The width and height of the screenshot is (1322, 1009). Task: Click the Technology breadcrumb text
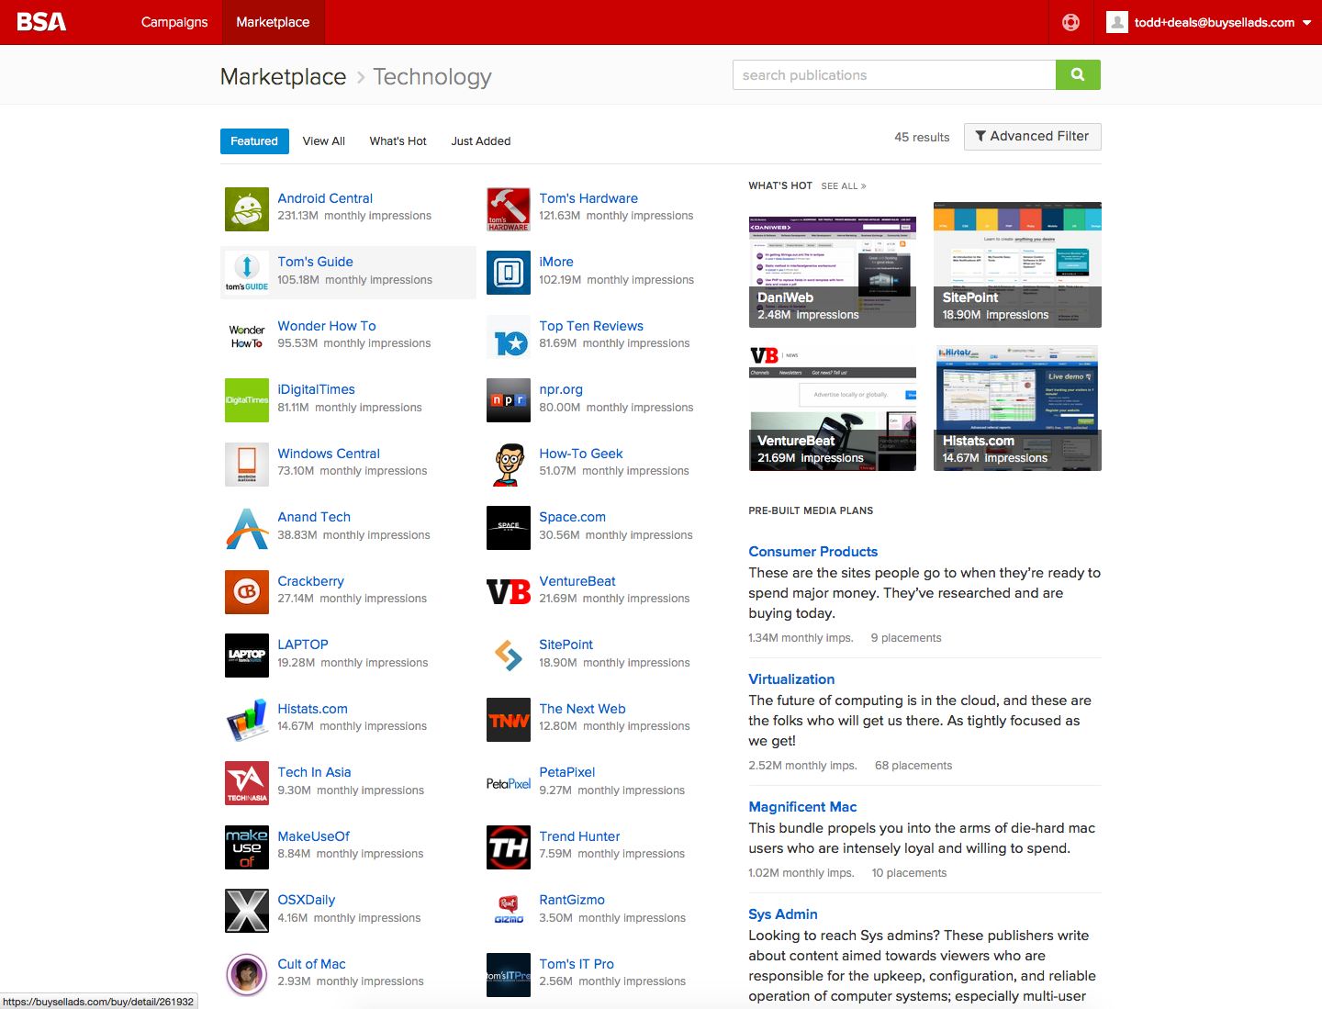coord(432,77)
